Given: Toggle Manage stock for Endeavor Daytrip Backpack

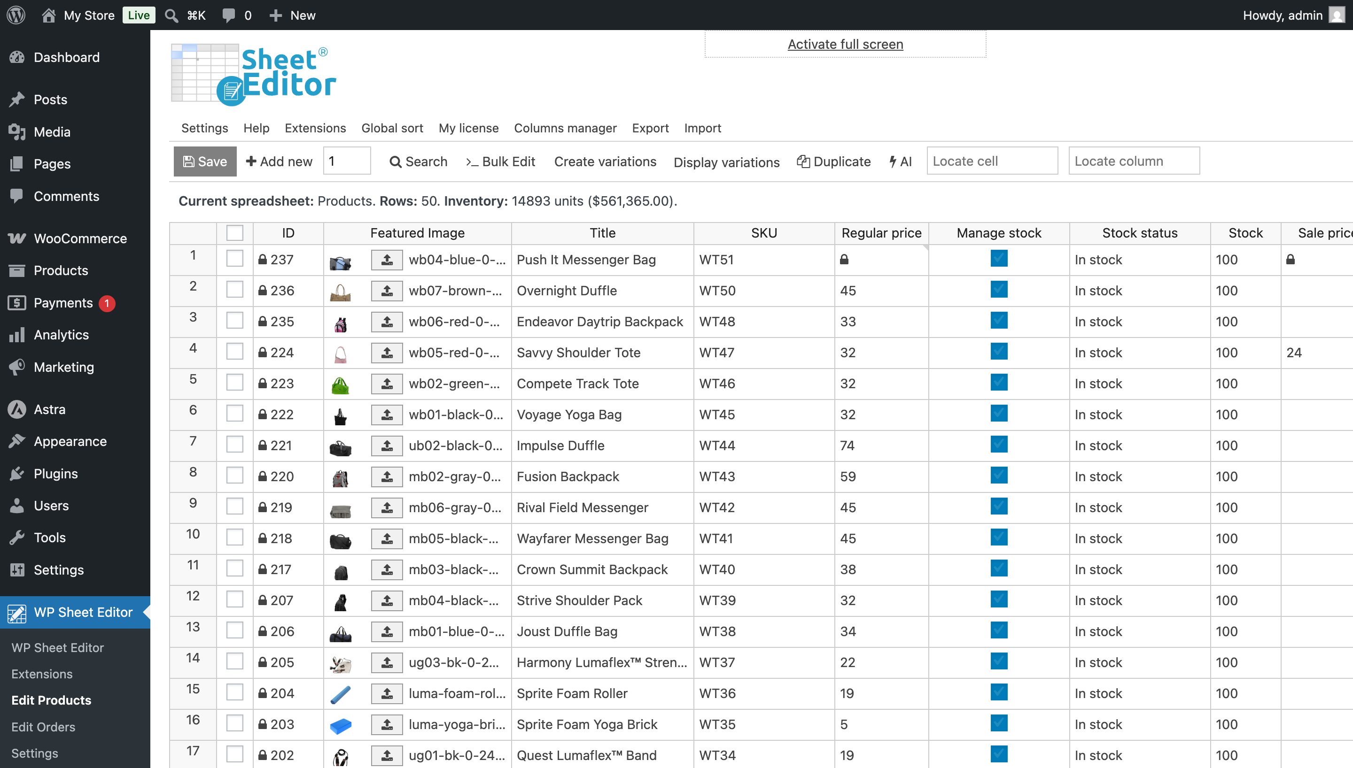Looking at the screenshot, I should coord(999,320).
